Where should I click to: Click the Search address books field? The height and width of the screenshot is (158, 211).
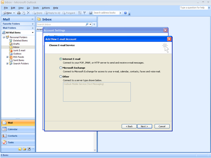105,13
